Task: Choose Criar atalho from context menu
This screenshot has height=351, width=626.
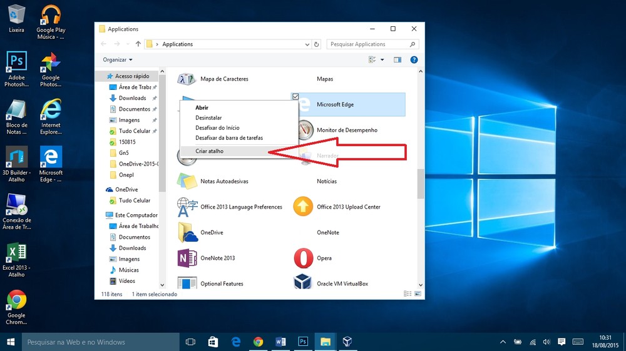Action: click(209, 151)
